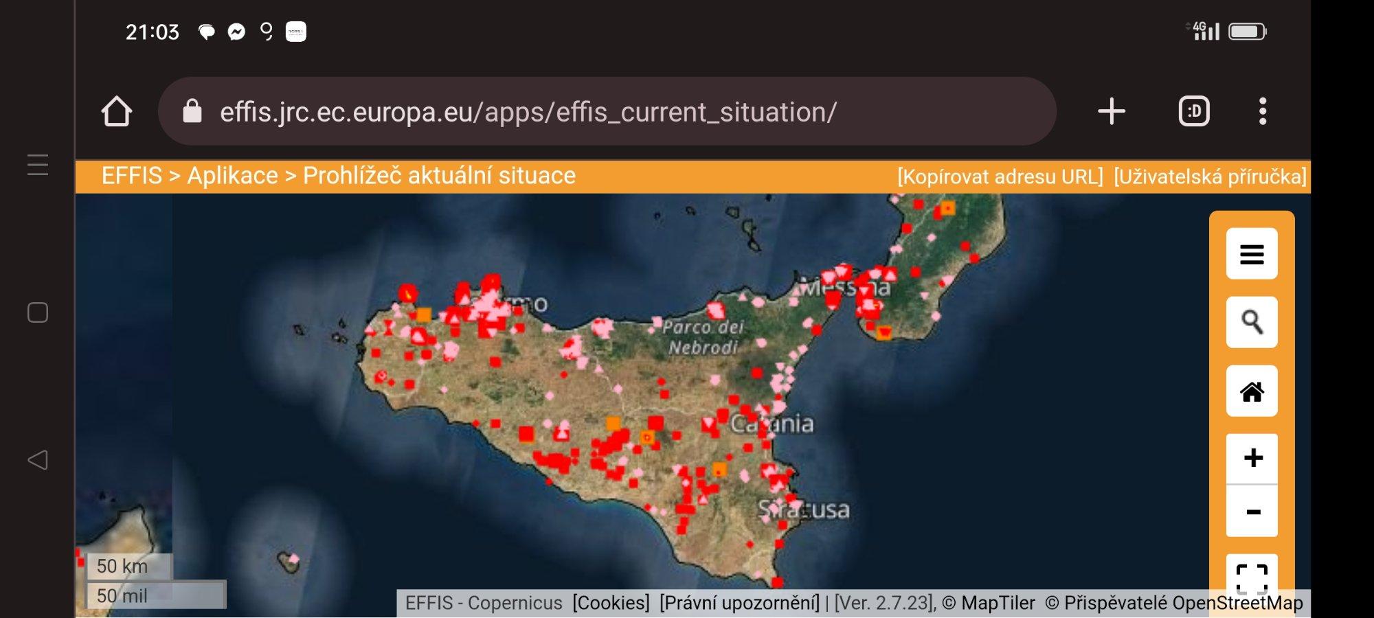
Task: Click the Aplikace breadcrumb item
Action: (x=232, y=176)
